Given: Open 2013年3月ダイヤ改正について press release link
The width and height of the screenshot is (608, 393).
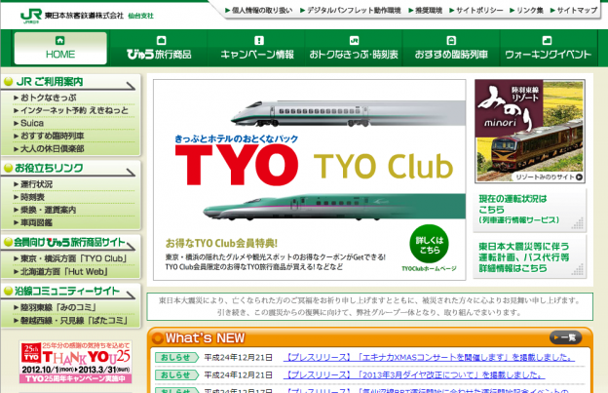Looking at the screenshot, I should (414, 375).
